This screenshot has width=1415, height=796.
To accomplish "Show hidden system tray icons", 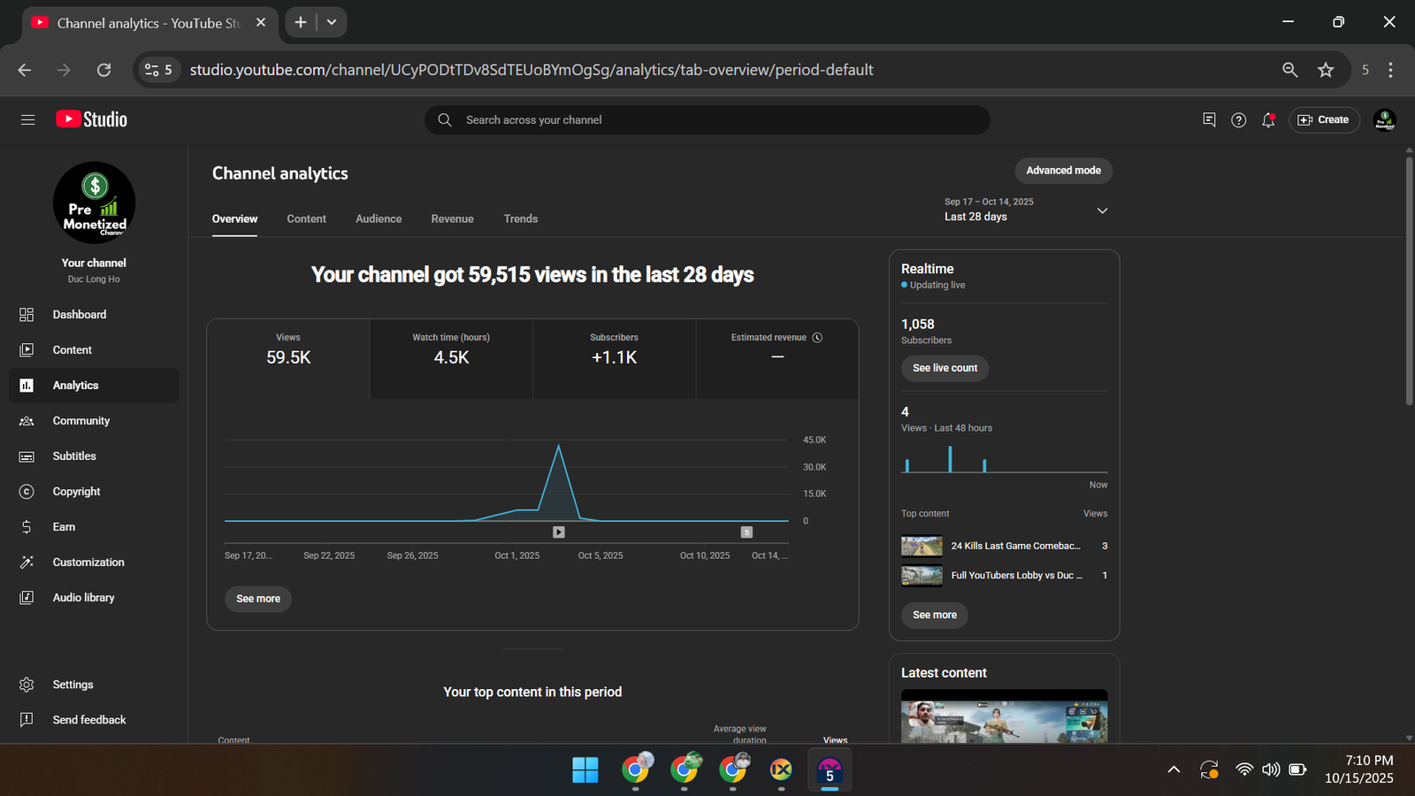I will [x=1174, y=769].
